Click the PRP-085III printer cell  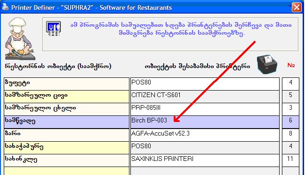(x=205, y=109)
